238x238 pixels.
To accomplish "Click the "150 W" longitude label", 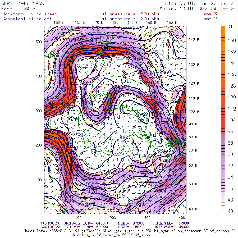I will 172,23.
